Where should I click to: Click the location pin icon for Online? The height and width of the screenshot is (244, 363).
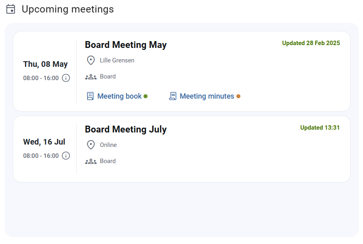tap(91, 145)
